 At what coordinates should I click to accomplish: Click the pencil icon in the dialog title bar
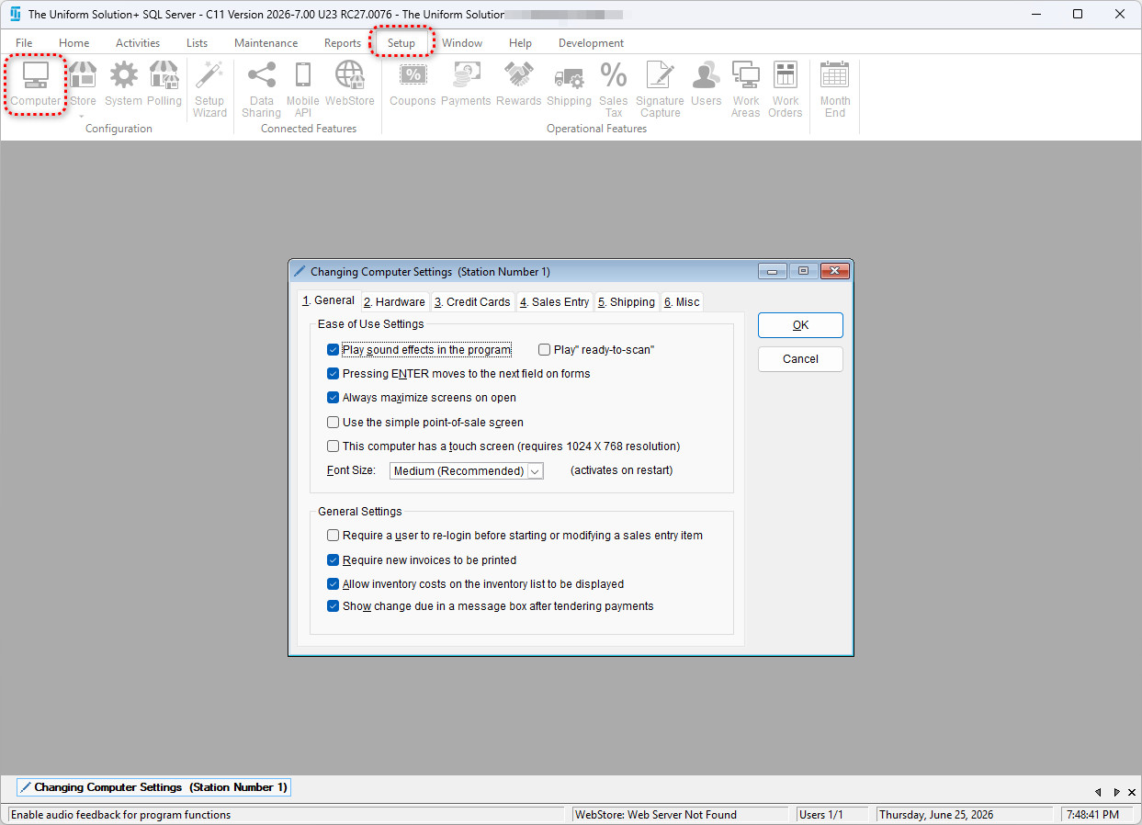(300, 271)
